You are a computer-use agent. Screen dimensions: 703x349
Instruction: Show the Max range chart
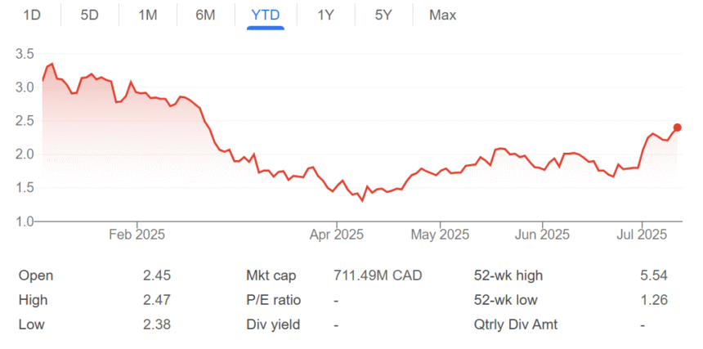pos(442,15)
